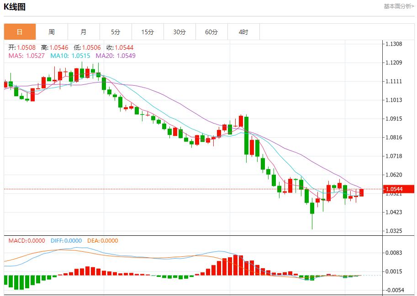Open the 5分 interval tab
417x296 pixels.
(x=116, y=32)
